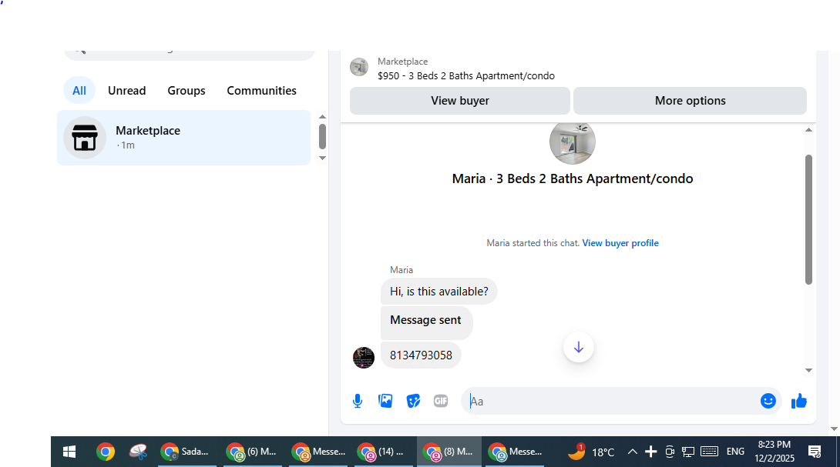The width and height of the screenshot is (840, 467).
Task: Switch to the '(8) M...' Chrome window
Action: (x=449, y=452)
